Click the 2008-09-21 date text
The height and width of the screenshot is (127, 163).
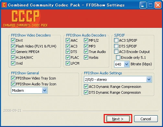pyautogui.click(x=12, y=111)
